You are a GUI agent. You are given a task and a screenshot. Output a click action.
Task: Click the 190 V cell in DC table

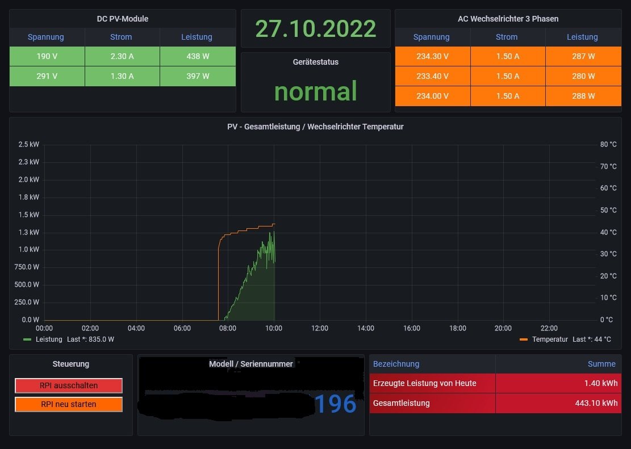click(x=47, y=56)
